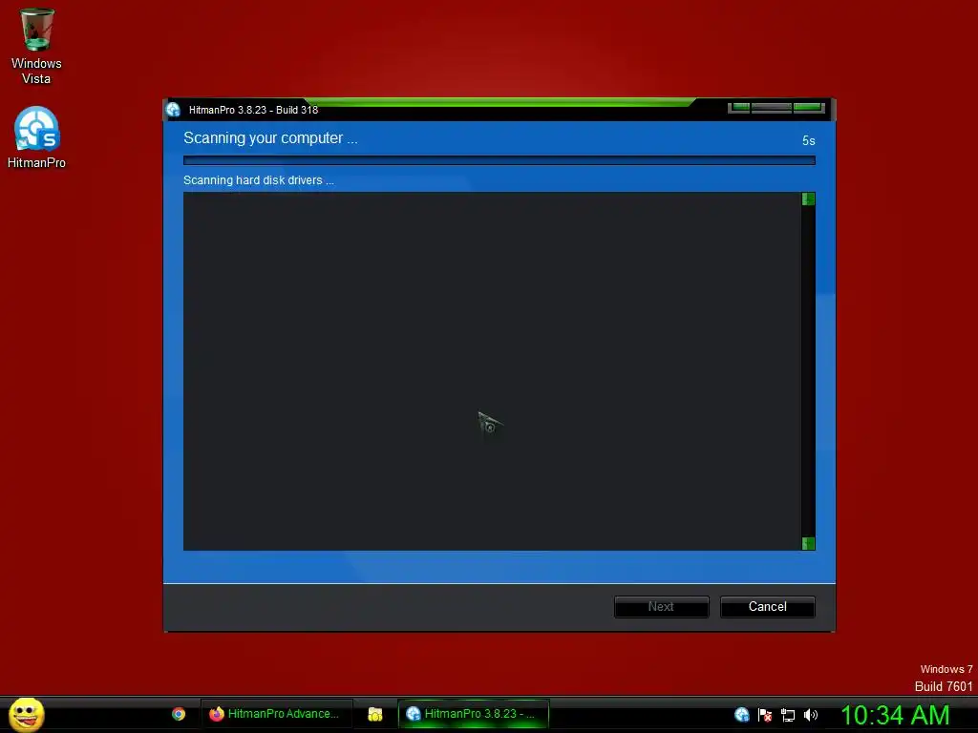Show the 10:34 AM clock calendar
This screenshot has height=733, width=978.
895,715
